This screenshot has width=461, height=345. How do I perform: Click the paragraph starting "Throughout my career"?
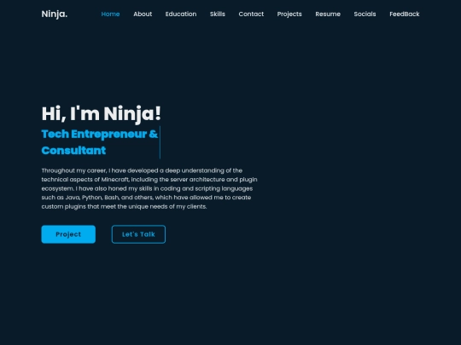tap(149, 188)
